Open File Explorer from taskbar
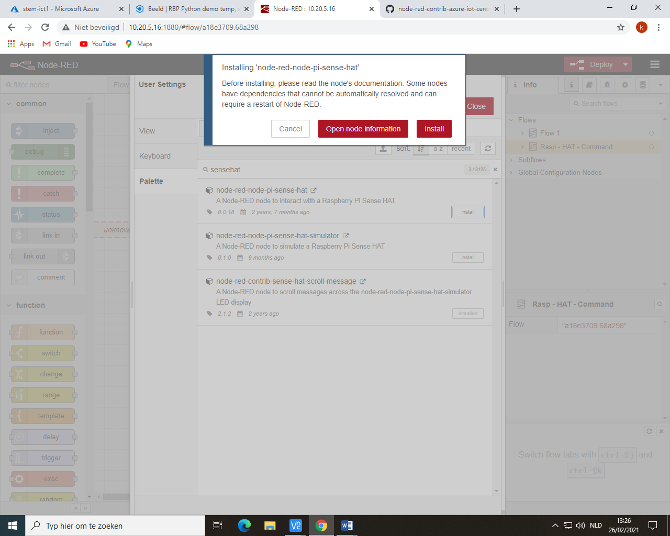This screenshot has height=536, width=670. [x=270, y=526]
